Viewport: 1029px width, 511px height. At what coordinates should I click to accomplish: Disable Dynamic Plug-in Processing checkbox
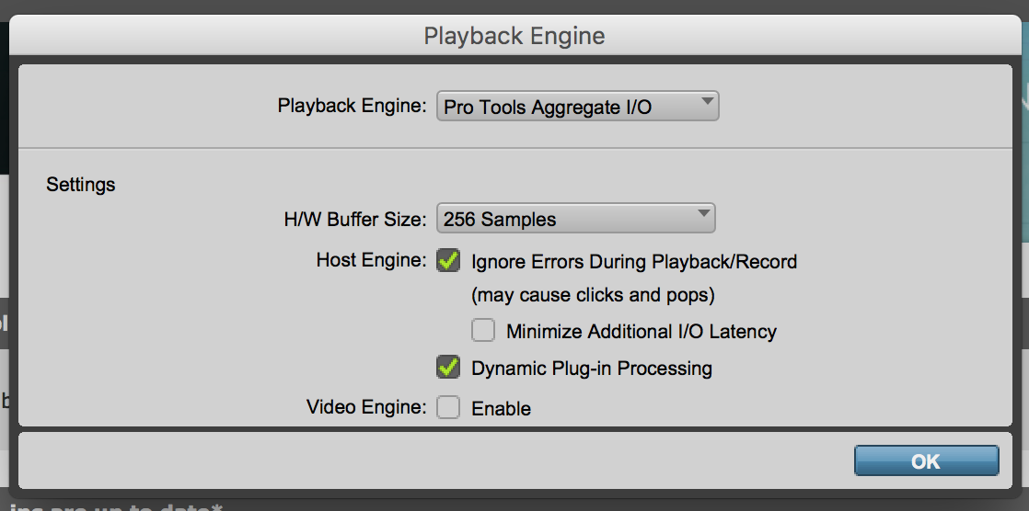448,368
